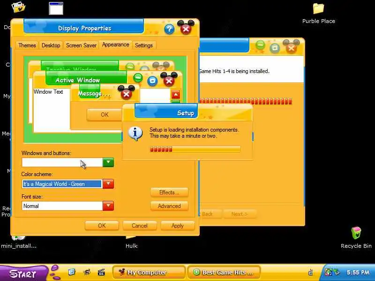
Task: Click Next in the installer window
Action: (x=240, y=214)
